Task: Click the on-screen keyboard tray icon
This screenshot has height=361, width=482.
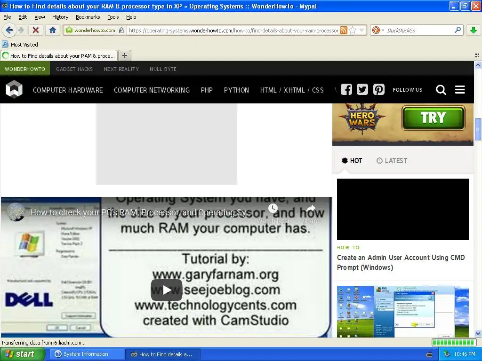Action: pyautogui.click(x=429, y=354)
